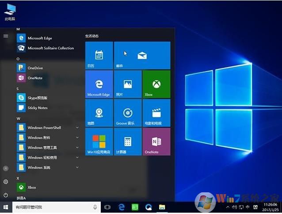
Task: Select Sticky Notes in the app list
Action: click(x=37, y=108)
